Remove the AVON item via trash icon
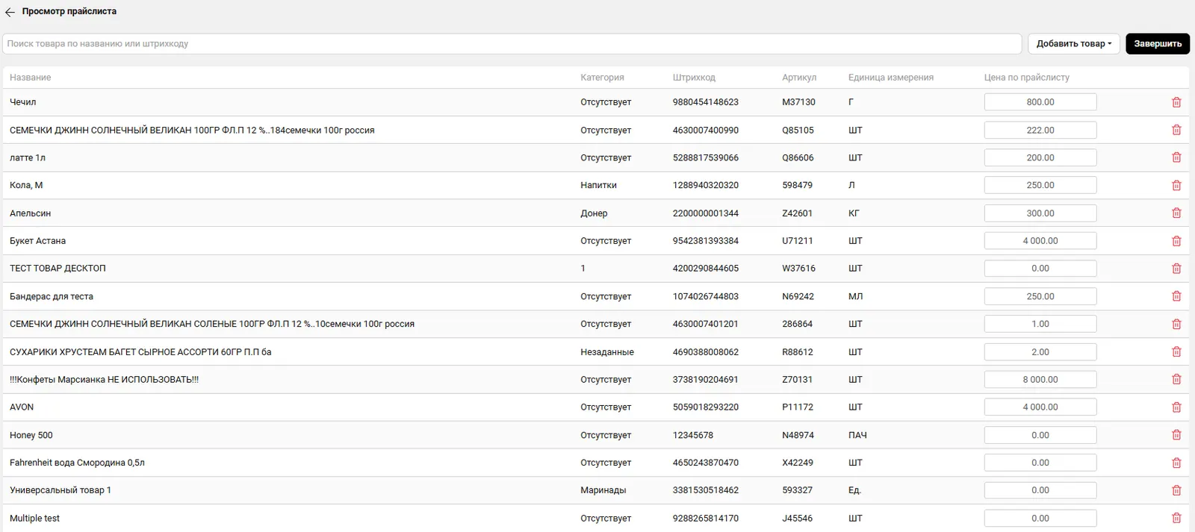Image resolution: width=1195 pixels, height=532 pixels. coord(1176,407)
